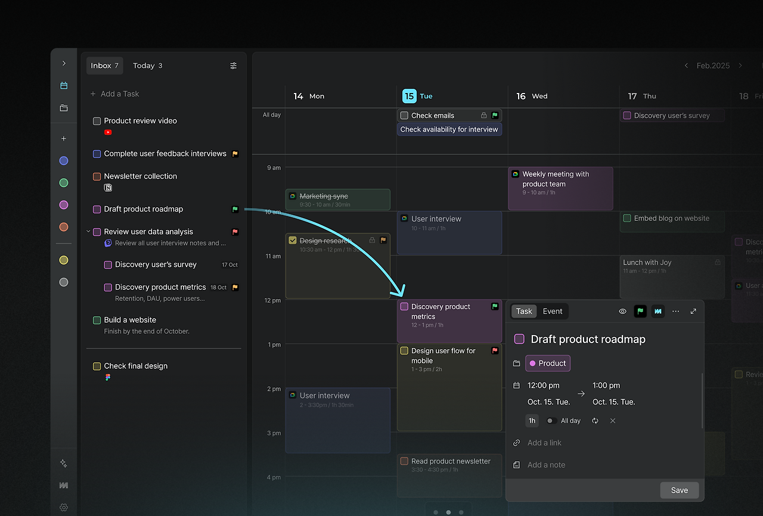The height and width of the screenshot is (516, 763).
Task: Open the filter options icon beside Today tab
Action: click(234, 66)
